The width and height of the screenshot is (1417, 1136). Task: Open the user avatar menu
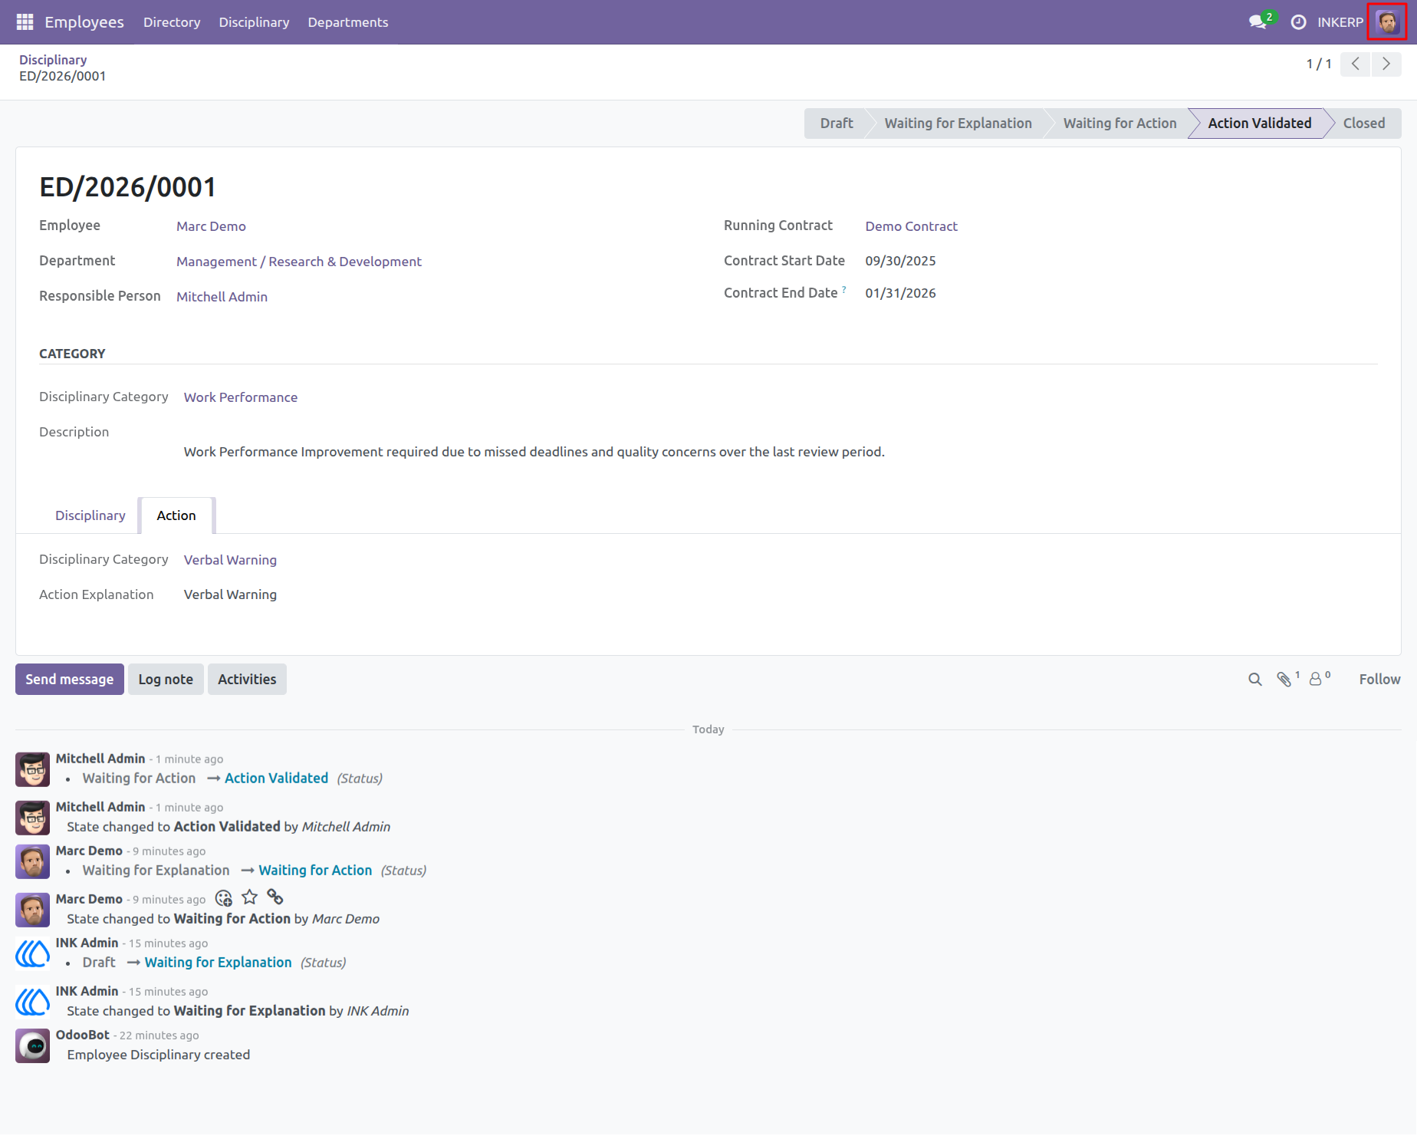(x=1386, y=22)
